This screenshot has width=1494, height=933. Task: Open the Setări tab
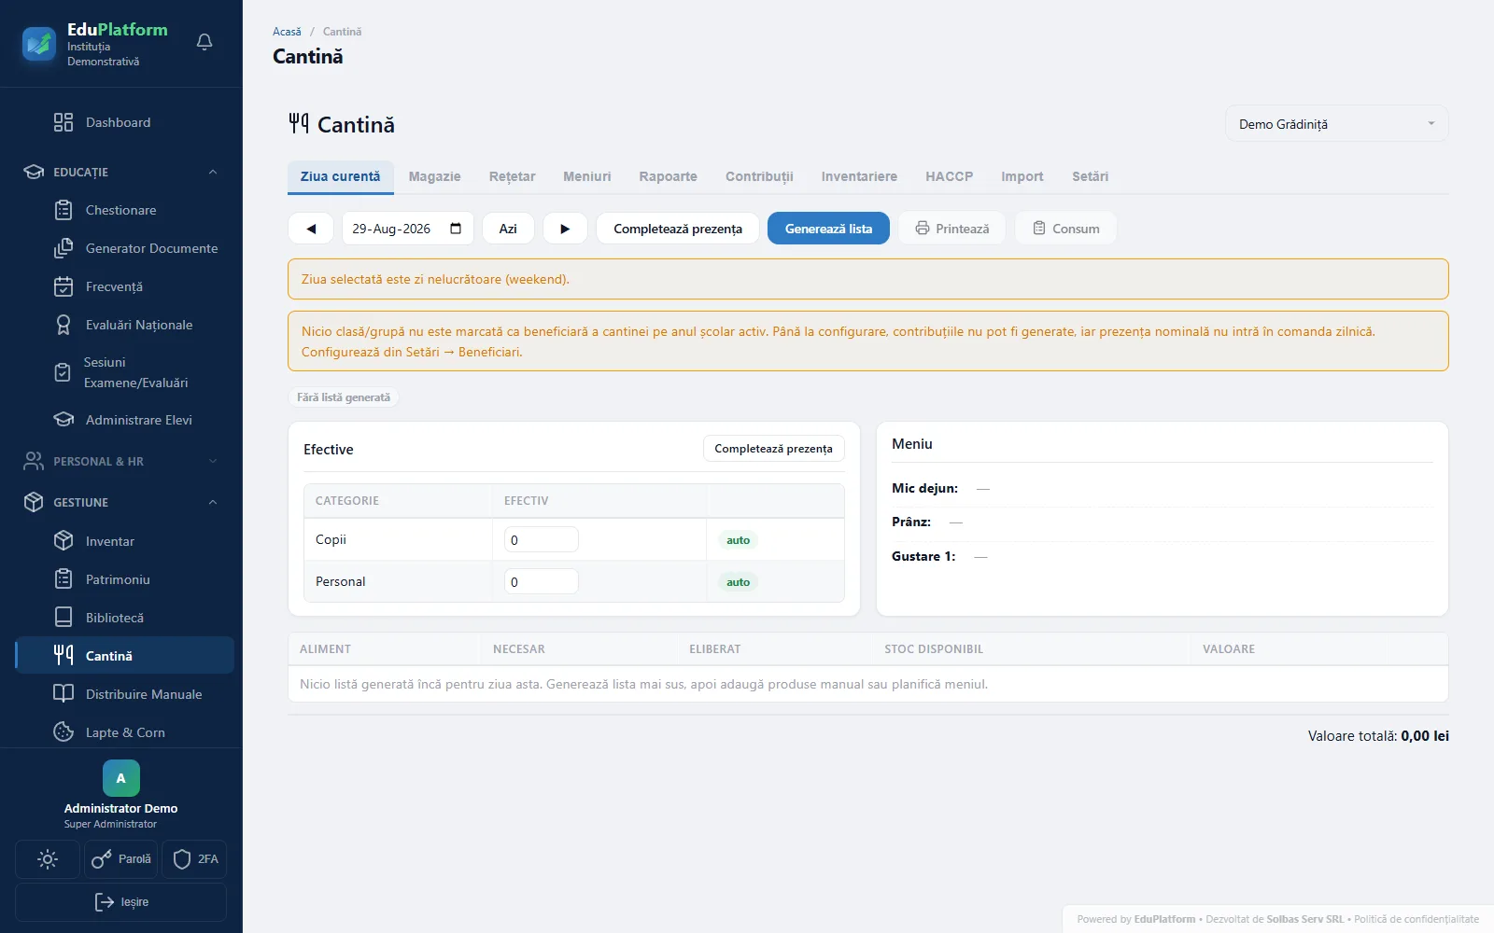pyautogui.click(x=1090, y=176)
